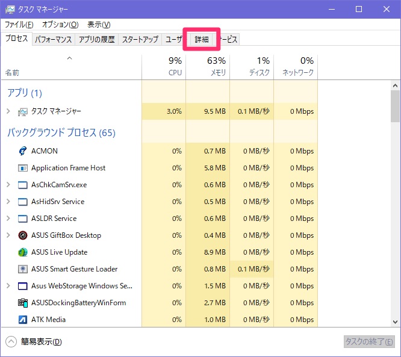Click the タスク マネージャー process row icon
The height and width of the screenshot is (357, 401).
(22, 112)
